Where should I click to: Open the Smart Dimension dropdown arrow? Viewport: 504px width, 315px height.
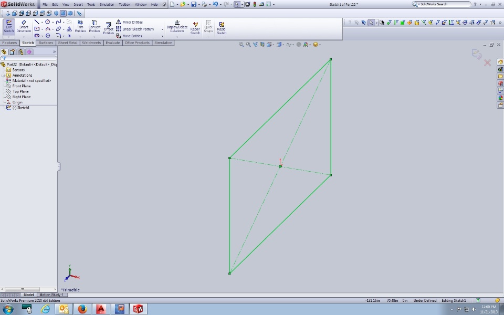[24, 37]
